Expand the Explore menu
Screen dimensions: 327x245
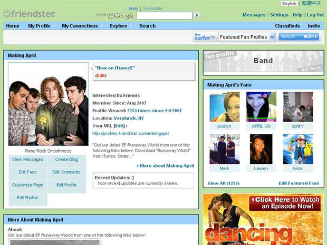pyautogui.click(x=120, y=26)
